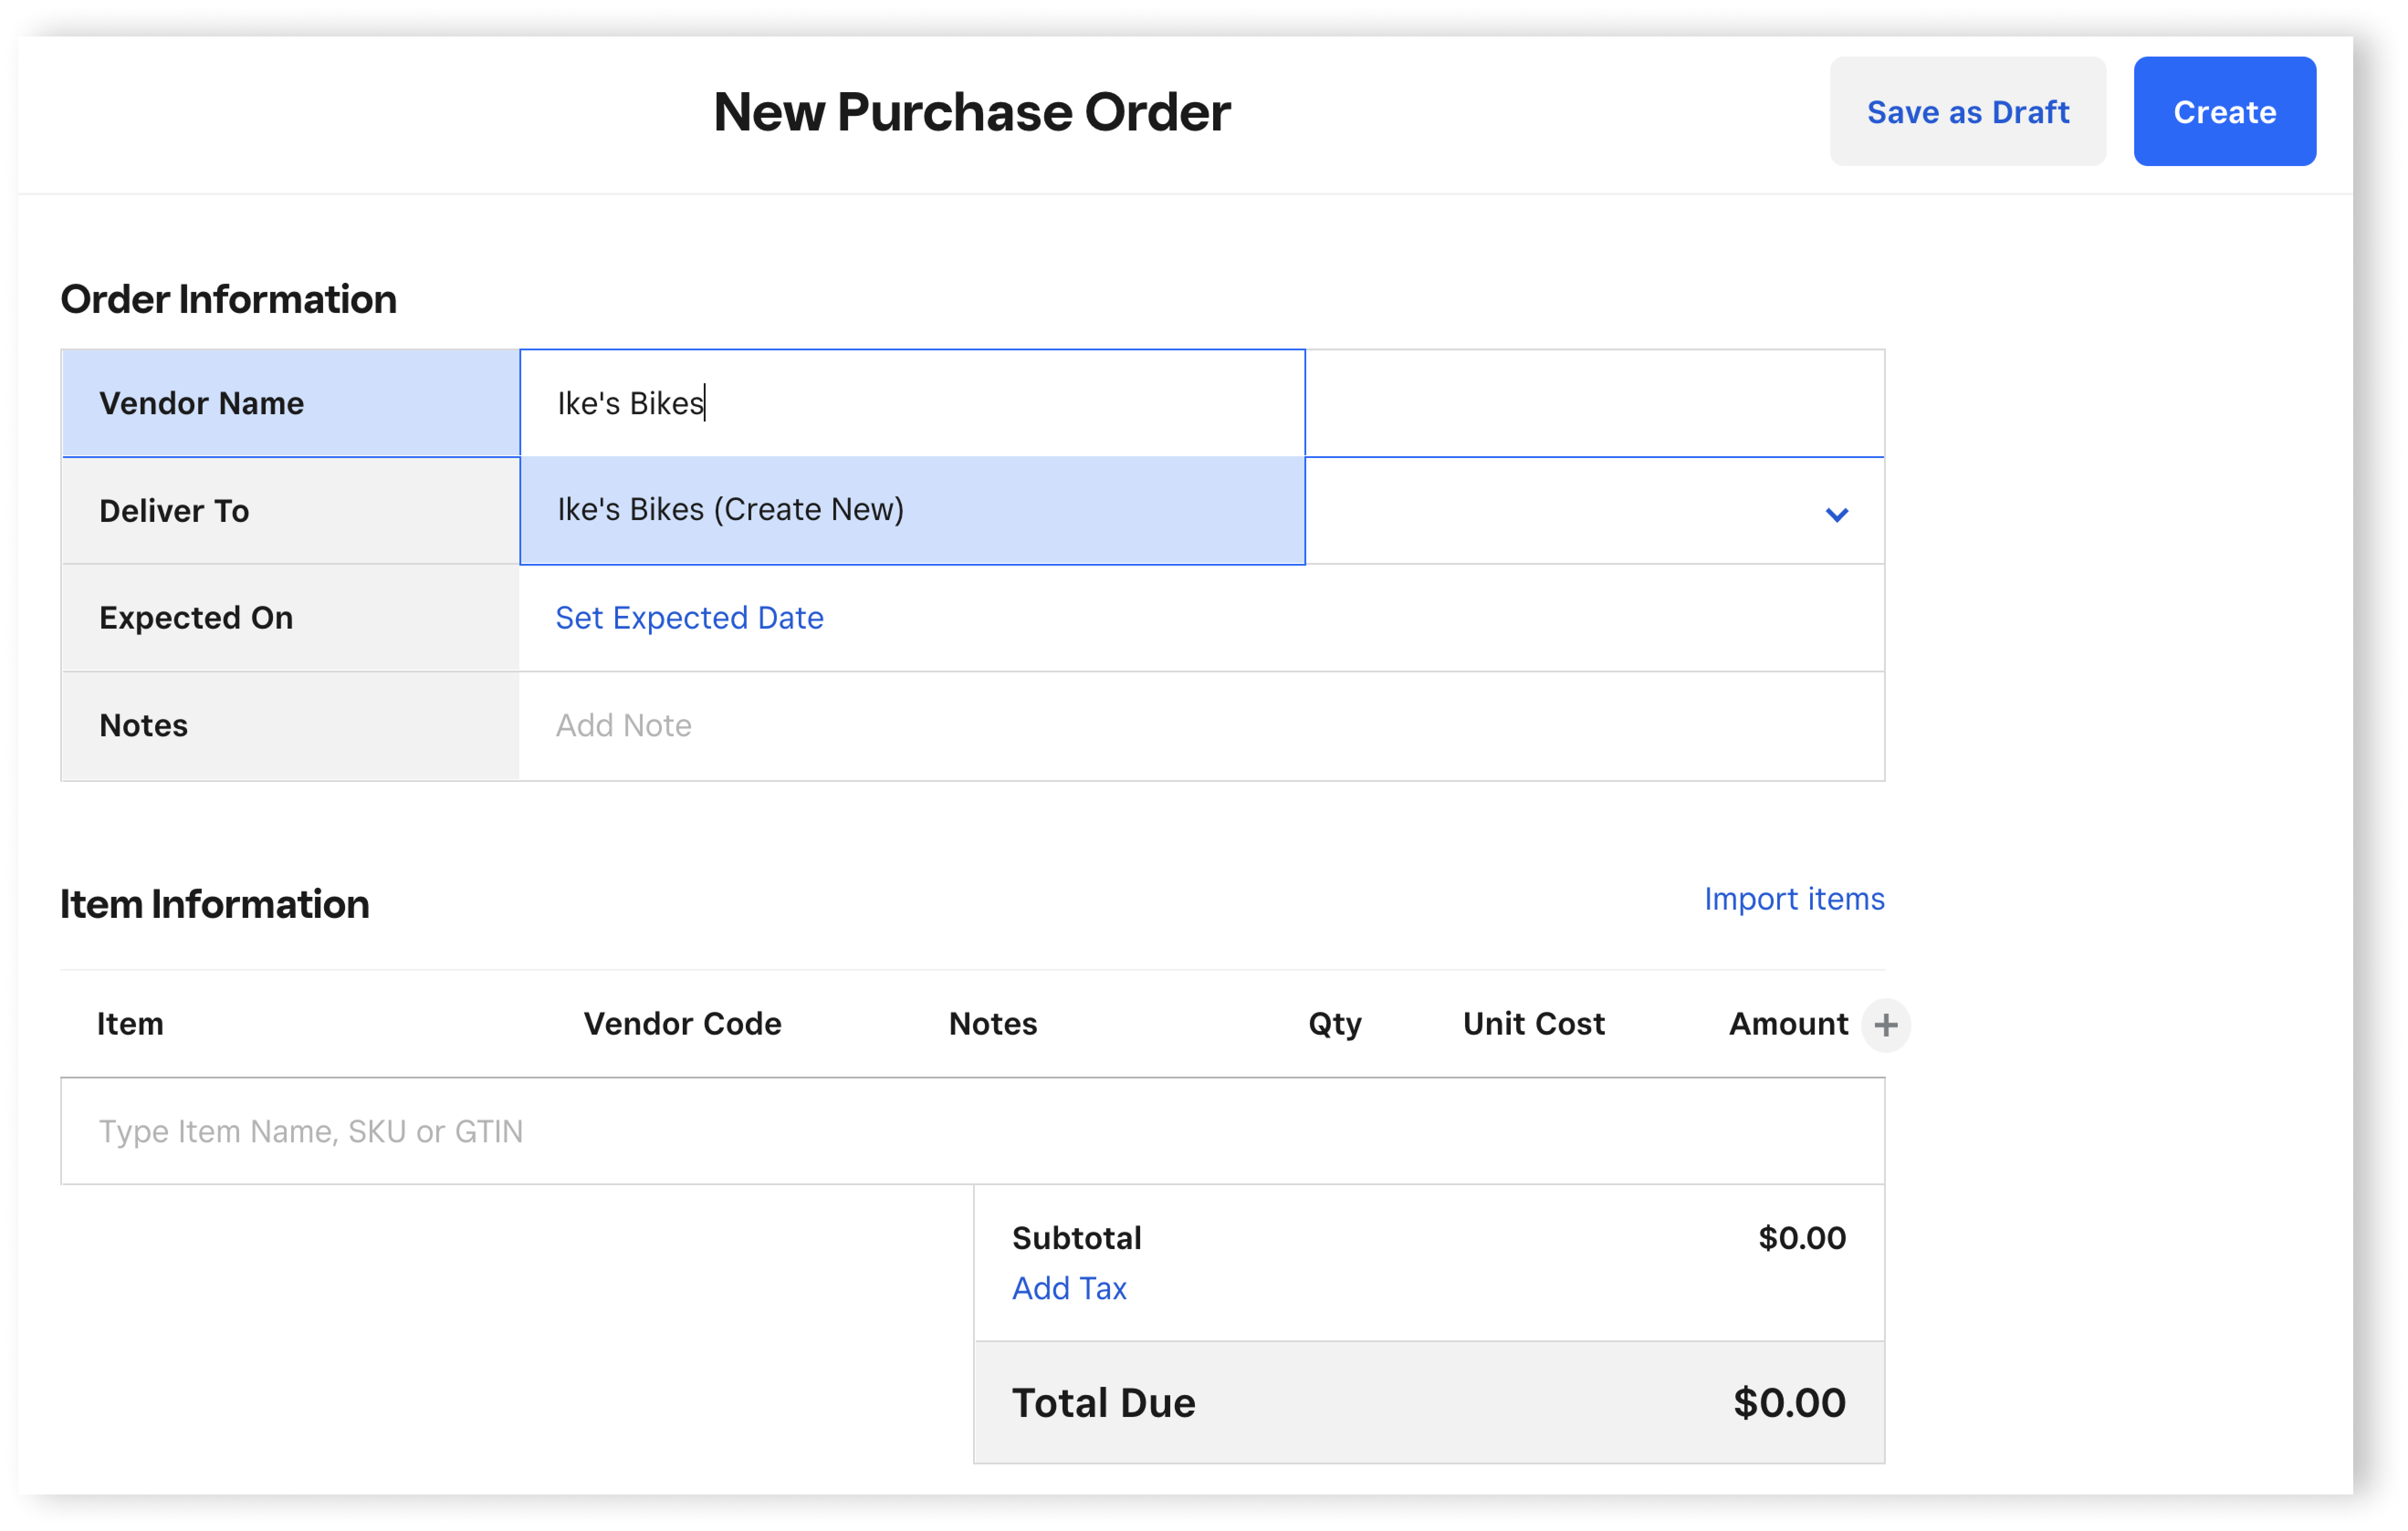This screenshot has height=1531, width=2408.
Task: Click the Unit Cost column header
Action: (x=1533, y=1023)
